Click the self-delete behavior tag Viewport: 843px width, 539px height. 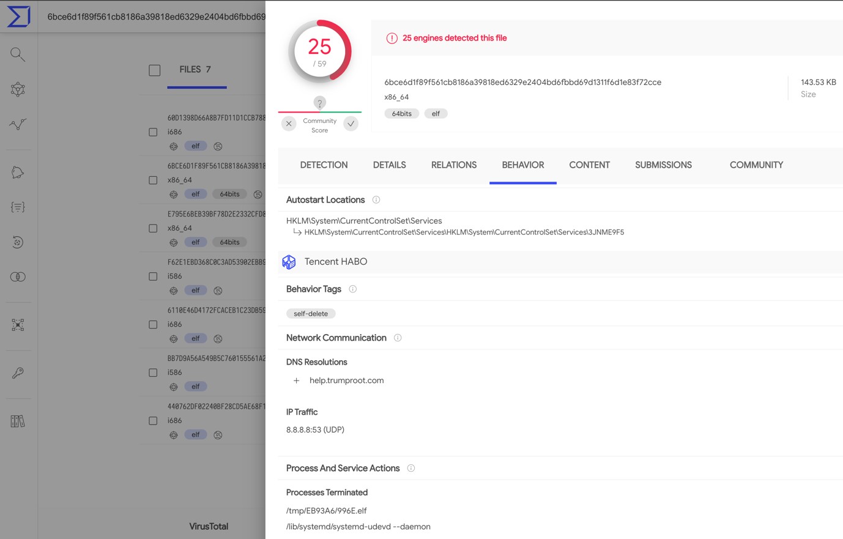tap(311, 314)
